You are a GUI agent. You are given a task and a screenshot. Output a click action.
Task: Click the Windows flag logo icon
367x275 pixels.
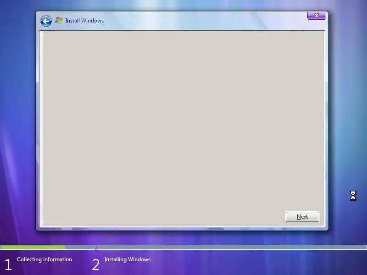coord(59,20)
